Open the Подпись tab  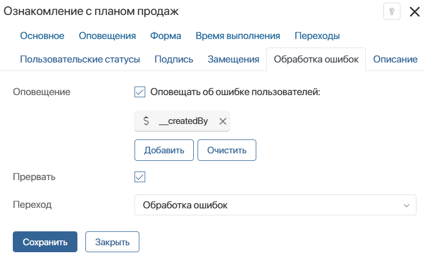pyautogui.click(x=174, y=59)
